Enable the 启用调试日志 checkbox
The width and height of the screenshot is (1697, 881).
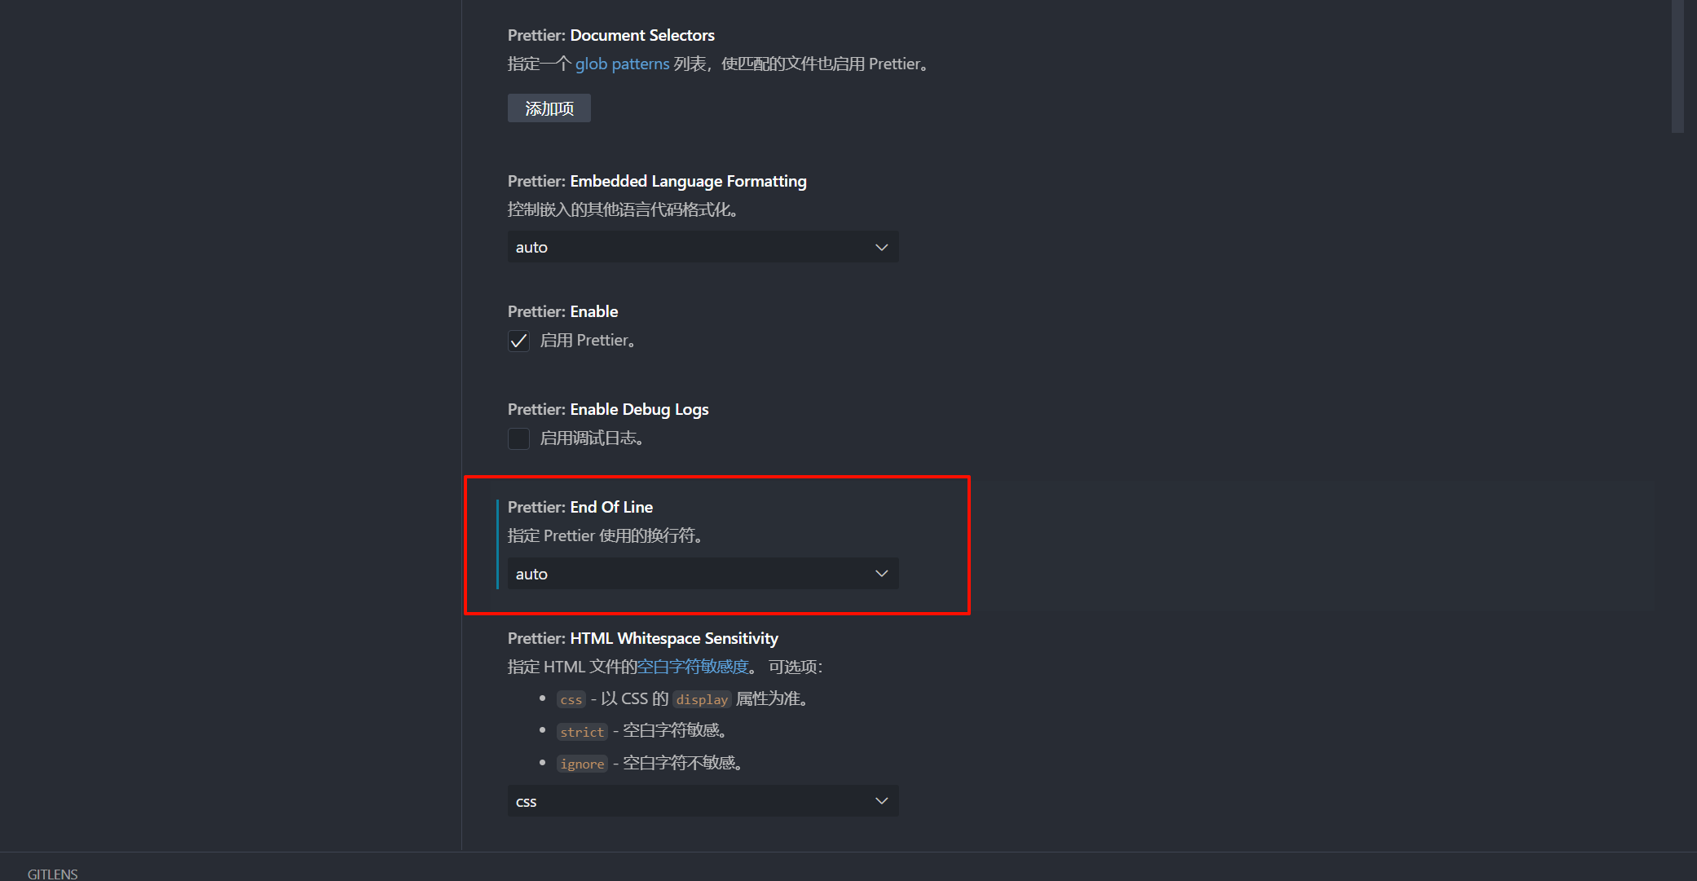pos(518,438)
